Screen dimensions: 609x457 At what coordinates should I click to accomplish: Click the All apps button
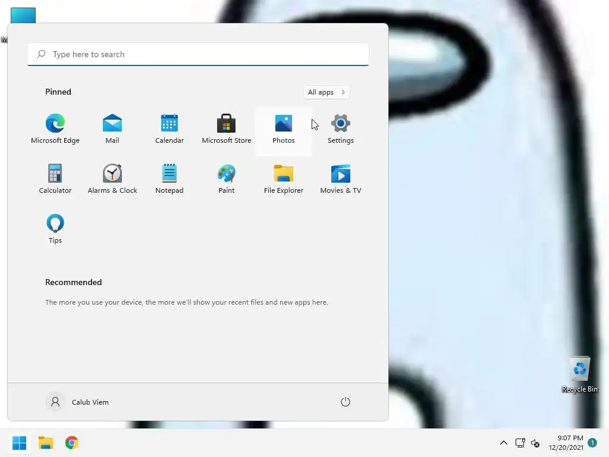click(327, 92)
